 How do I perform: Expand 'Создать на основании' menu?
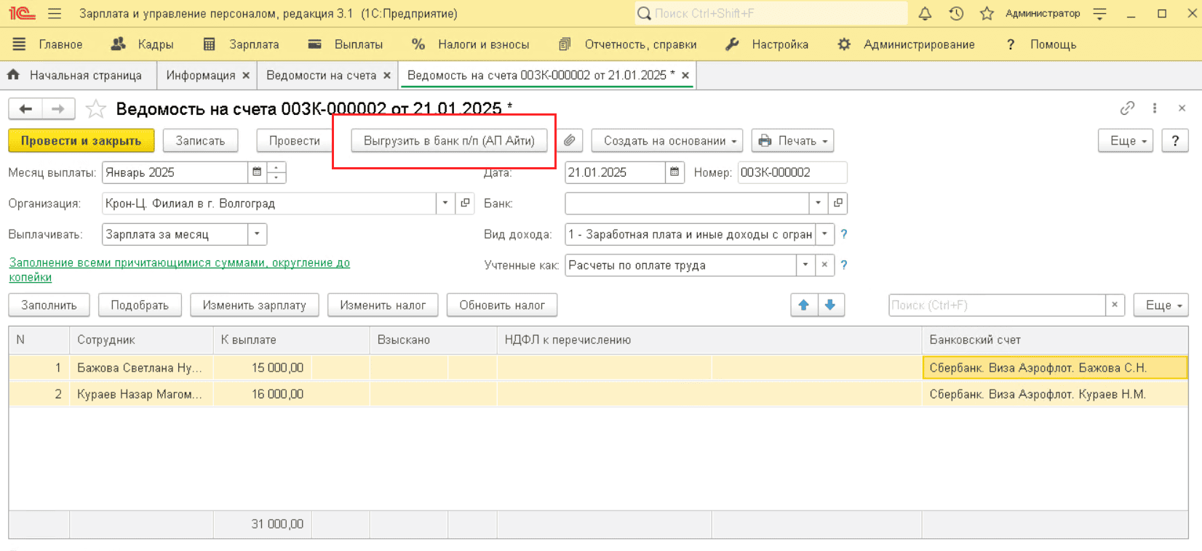point(666,140)
